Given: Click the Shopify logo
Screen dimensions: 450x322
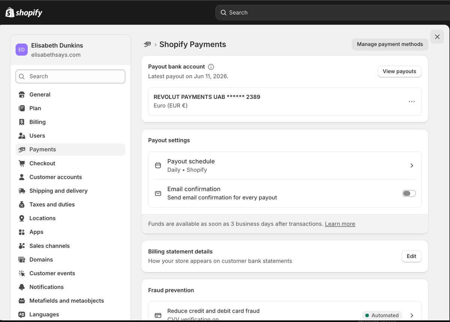Looking at the screenshot, I should pyautogui.click(x=24, y=12).
